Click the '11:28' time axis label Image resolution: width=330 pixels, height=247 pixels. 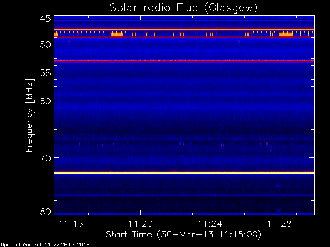279,224
